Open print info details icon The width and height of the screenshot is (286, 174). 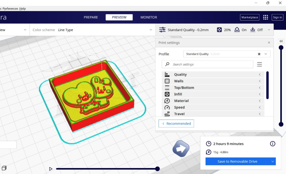[x=273, y=144]
